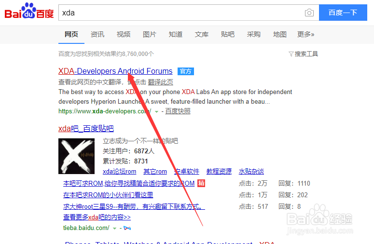Screen dimensions: 374x244
Task: Open post 在本吧求ROM的小伙伴们看这里
Action: 108,195
